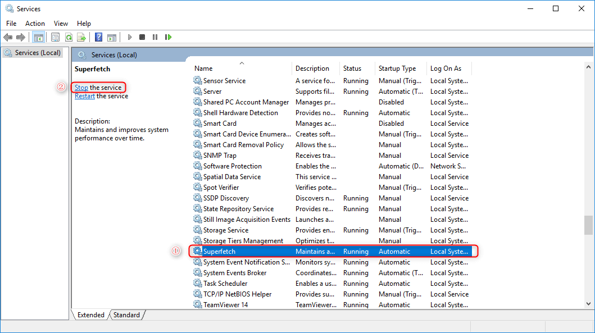Click gear icon of Server row
Image resolution: width=595 pixels, height=333 pixels.
coord(197,91)
